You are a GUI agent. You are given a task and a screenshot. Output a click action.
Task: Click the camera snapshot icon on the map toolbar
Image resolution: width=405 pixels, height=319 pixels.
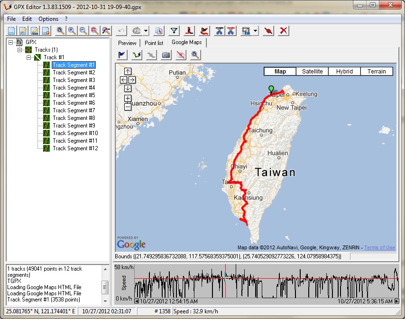click(x=166, y=55)
